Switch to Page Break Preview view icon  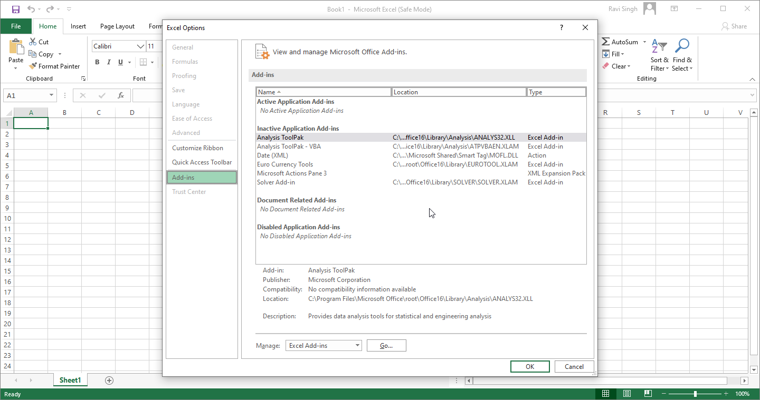[x=648, y=394]
